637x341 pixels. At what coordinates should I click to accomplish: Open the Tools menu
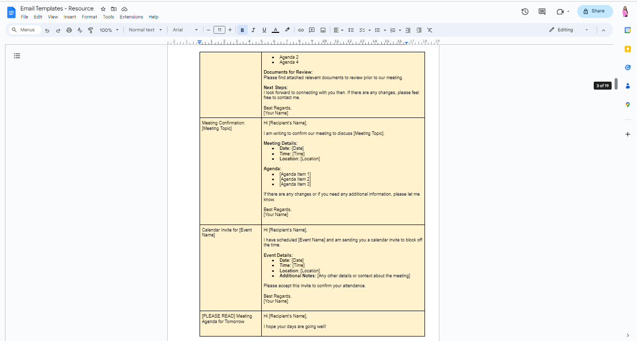click(108, 17)
